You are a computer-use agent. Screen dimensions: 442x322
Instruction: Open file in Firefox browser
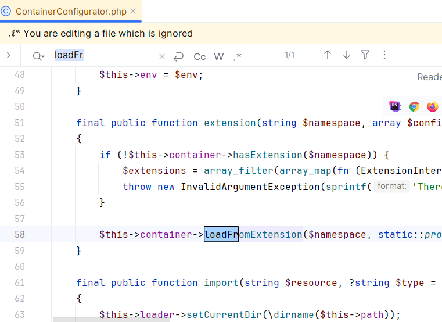coord(432,106)
